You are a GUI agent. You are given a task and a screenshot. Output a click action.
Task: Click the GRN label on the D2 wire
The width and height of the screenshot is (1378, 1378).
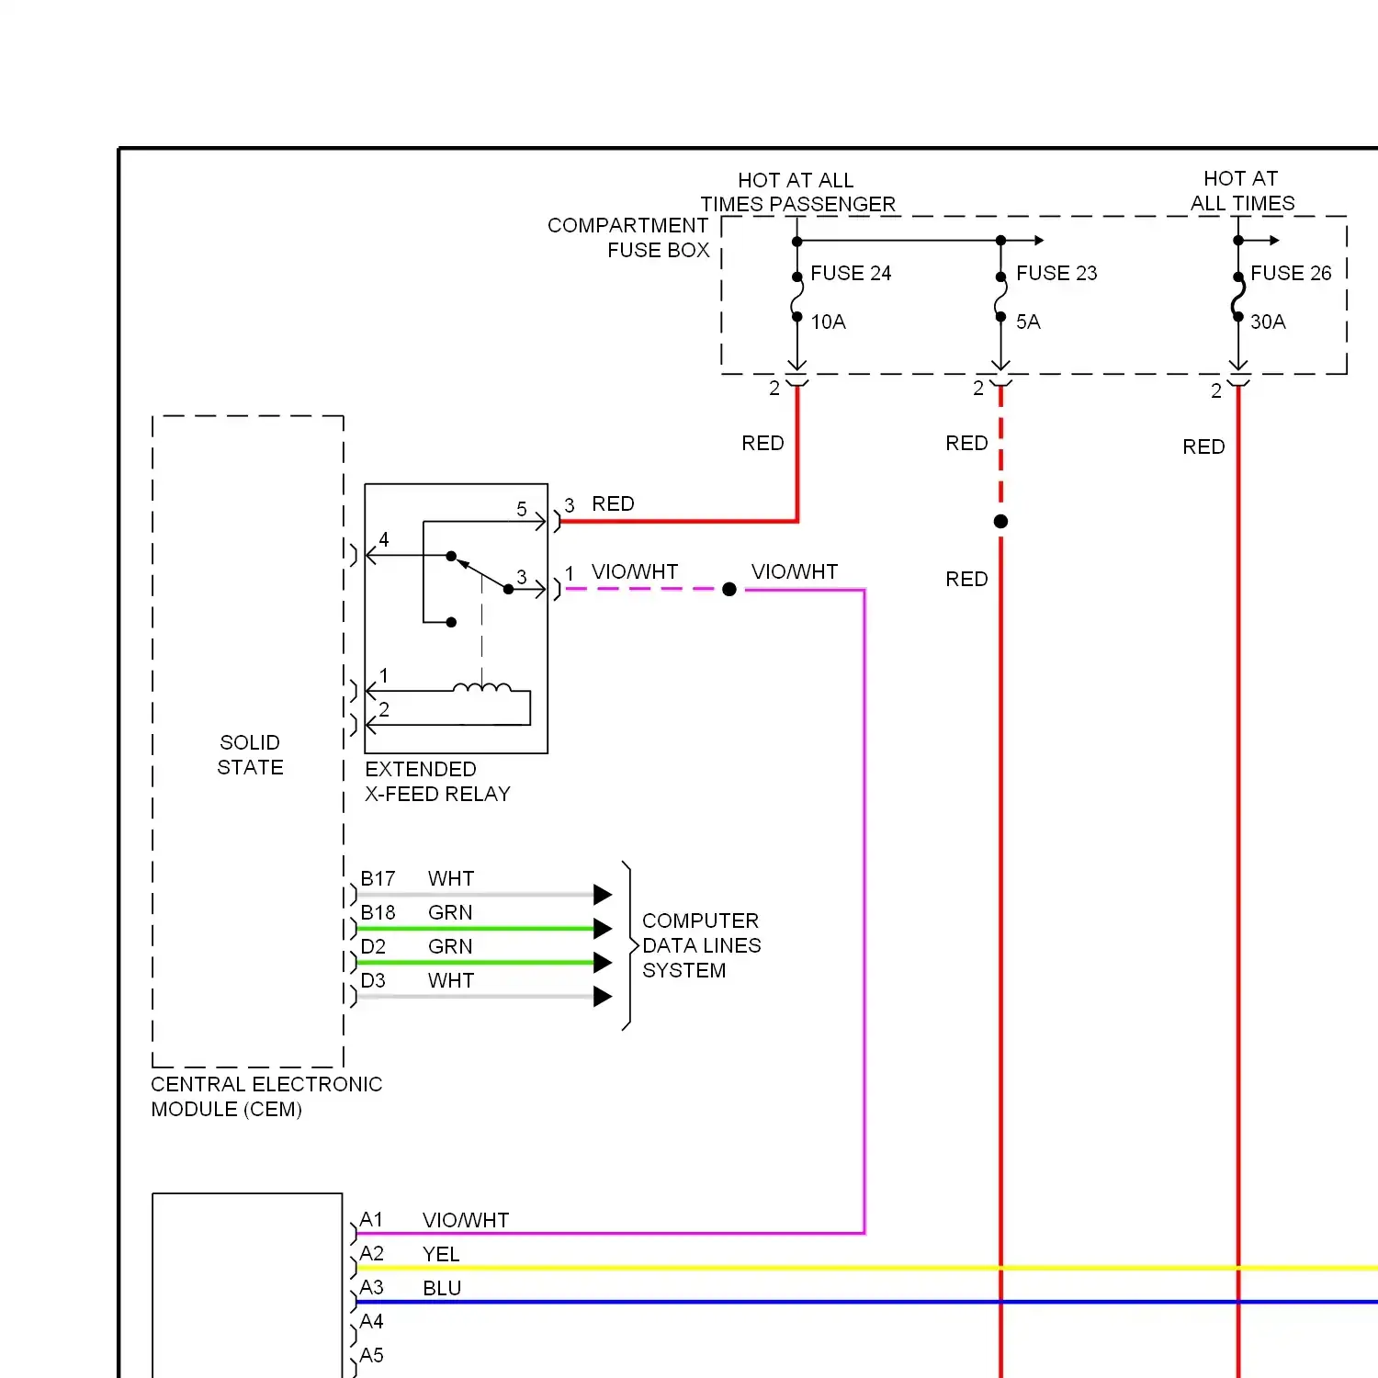(x=450, y=946)
